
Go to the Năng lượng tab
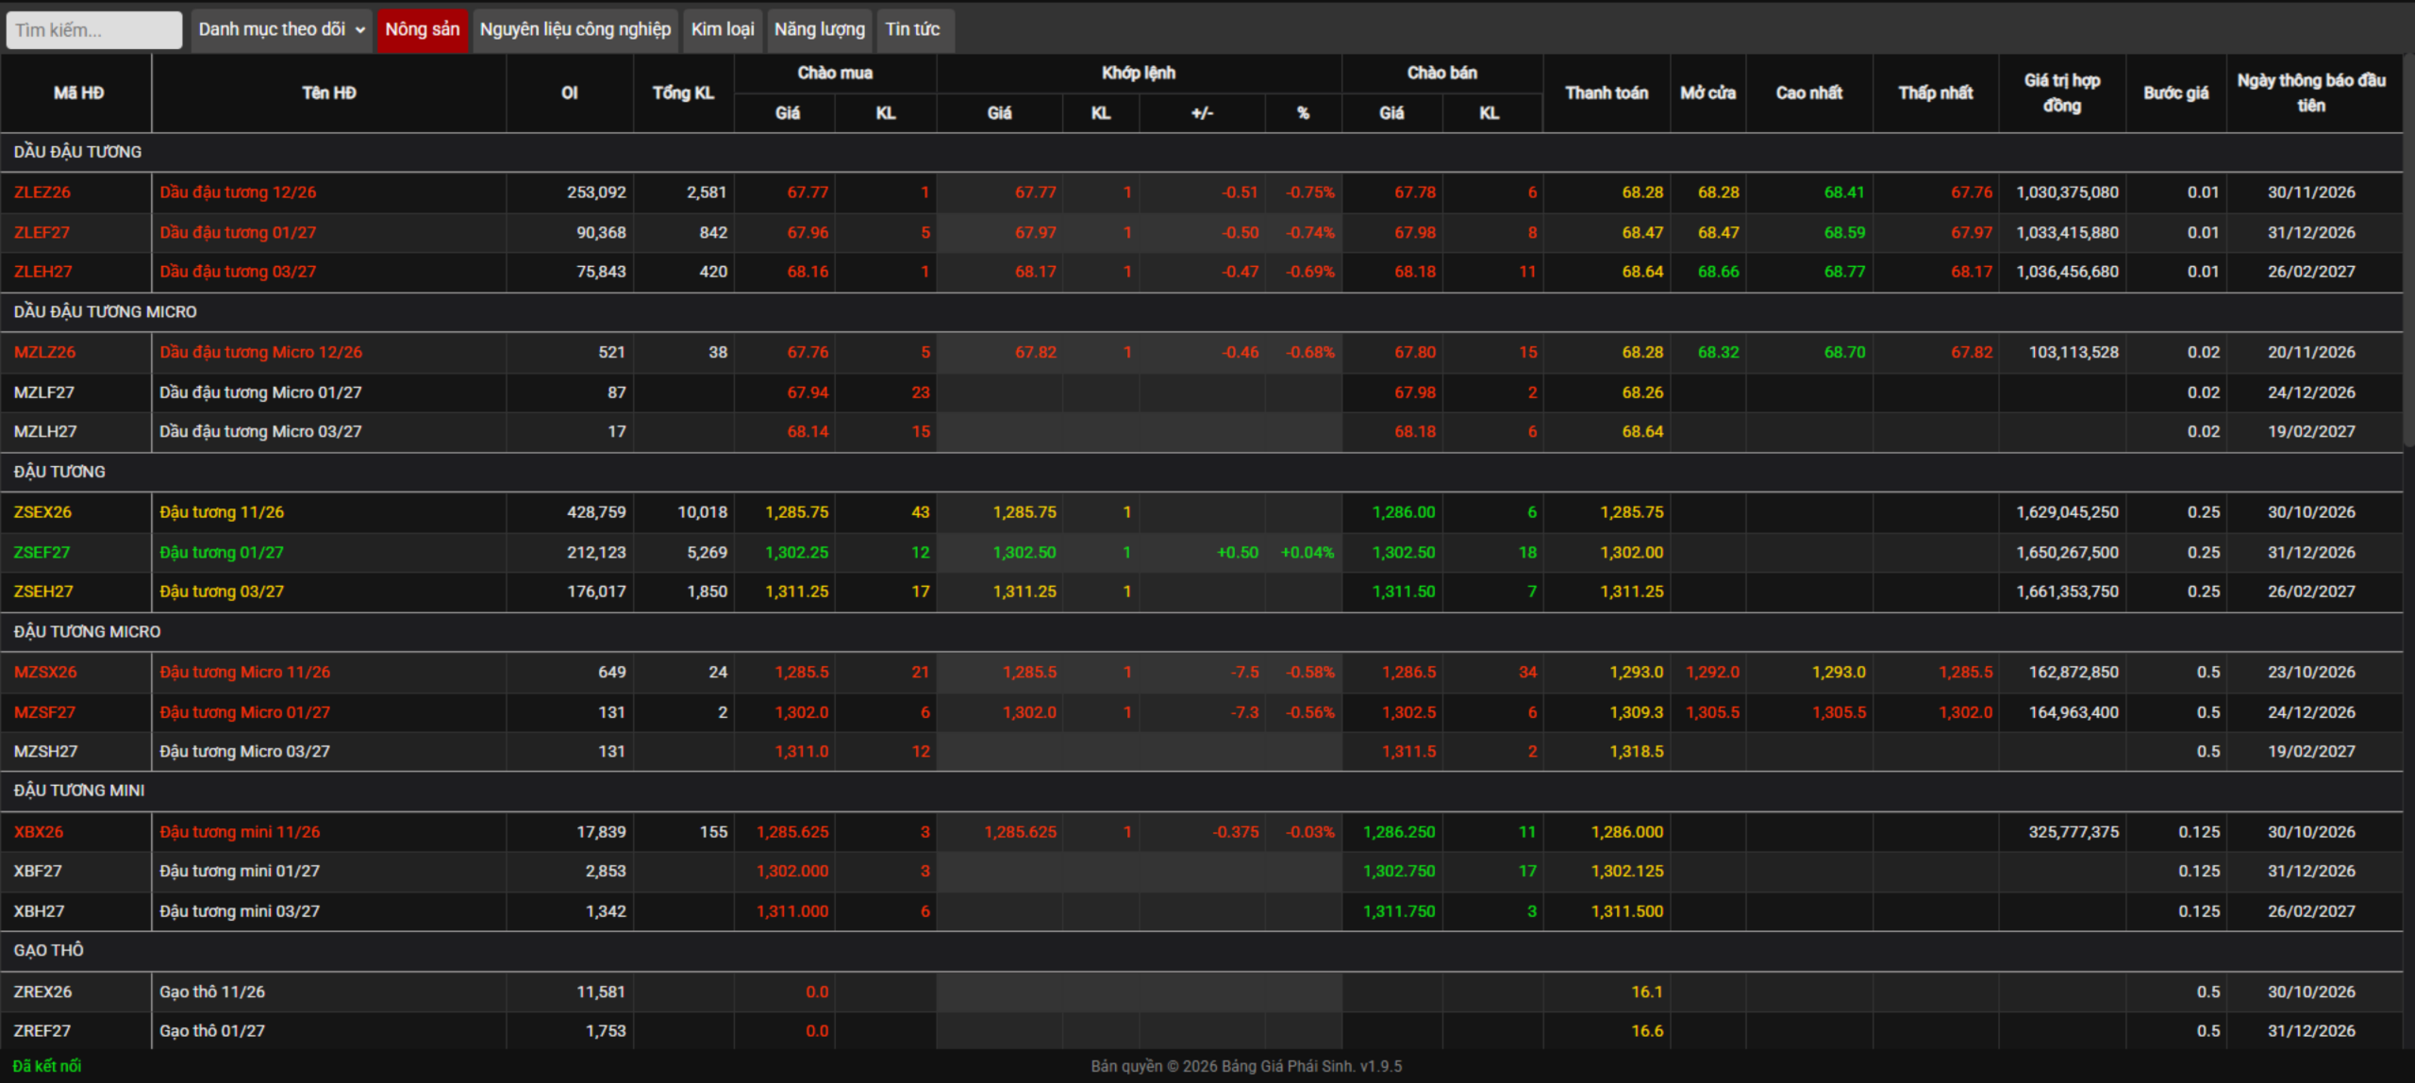tap(820, 30)
